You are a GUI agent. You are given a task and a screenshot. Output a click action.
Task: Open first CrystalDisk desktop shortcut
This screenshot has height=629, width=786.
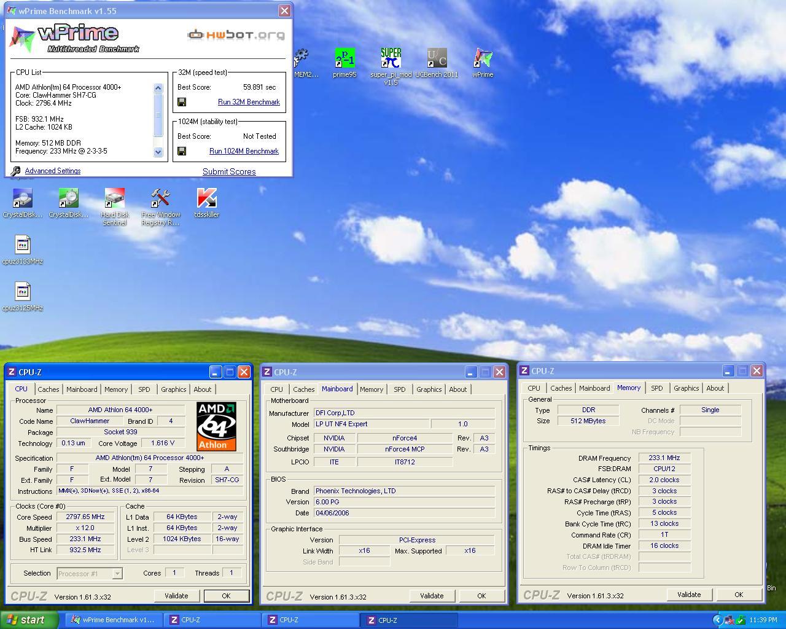pyautogui.click(x=23, y=198)
